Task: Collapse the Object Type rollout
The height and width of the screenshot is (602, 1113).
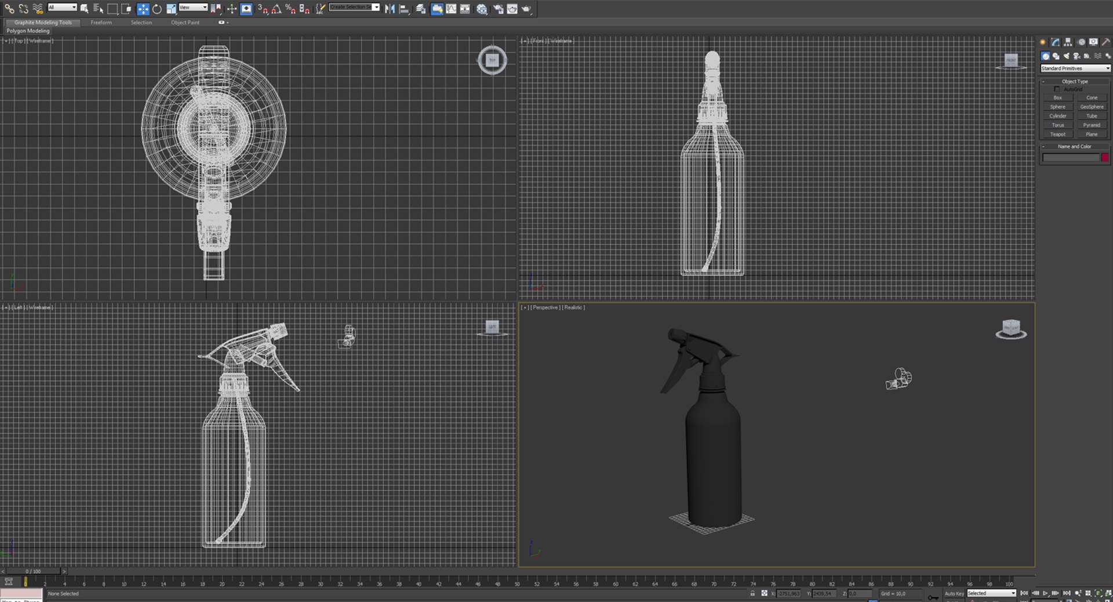Action: pyautogui.click(x=1075, y=81)
